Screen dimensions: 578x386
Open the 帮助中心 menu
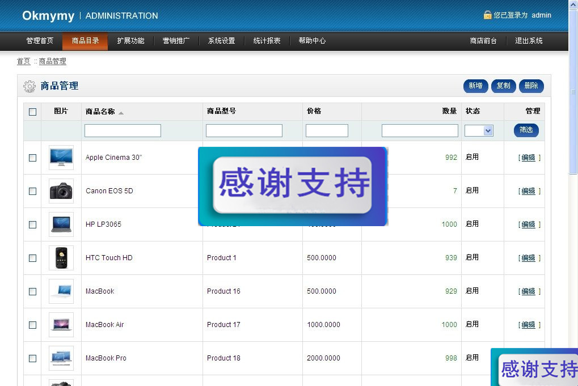pos(312,40)
